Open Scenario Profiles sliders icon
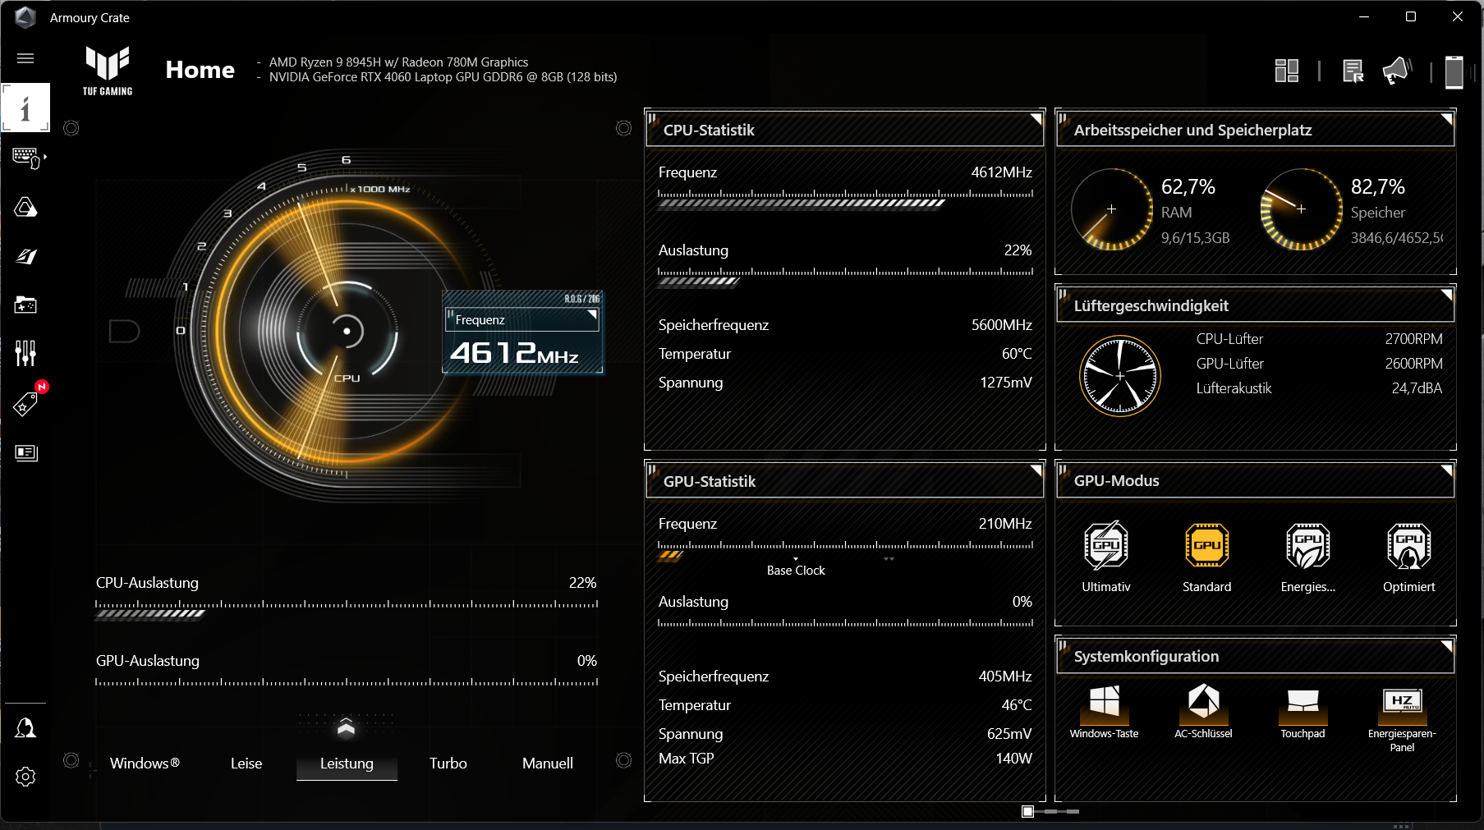Image resolution: width=1484 pixels, height=830 pixels. click(25, 354)
